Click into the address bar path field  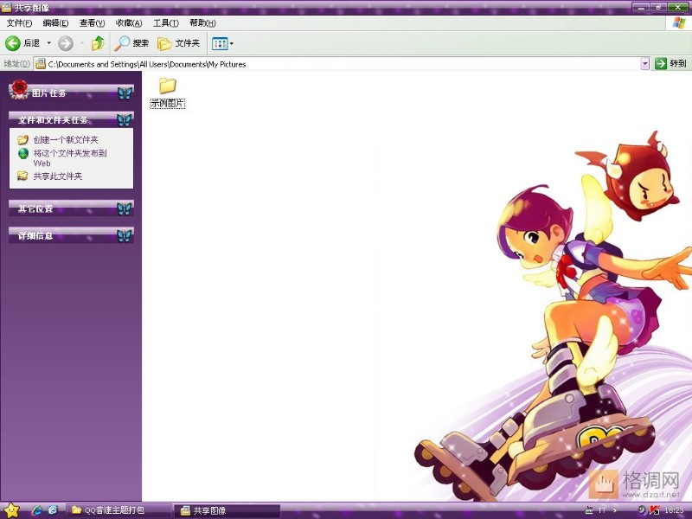pos(337,64)
